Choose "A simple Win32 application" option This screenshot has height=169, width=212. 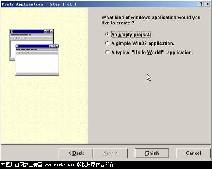[107, 43]
